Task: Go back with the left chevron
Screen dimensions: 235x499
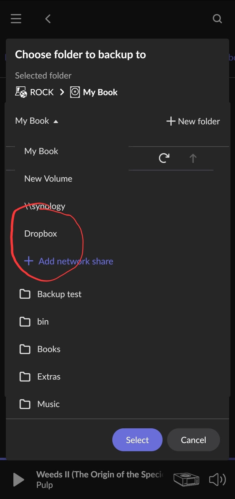Action: pos(48,19)
